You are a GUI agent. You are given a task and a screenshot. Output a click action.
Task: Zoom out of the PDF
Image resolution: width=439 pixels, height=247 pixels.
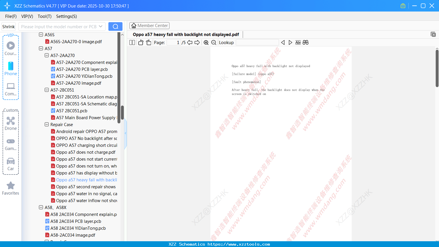214,43
